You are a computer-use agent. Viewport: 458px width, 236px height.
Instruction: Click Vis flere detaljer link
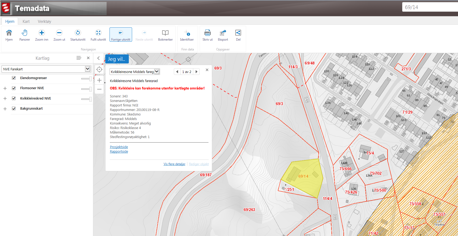174,164
